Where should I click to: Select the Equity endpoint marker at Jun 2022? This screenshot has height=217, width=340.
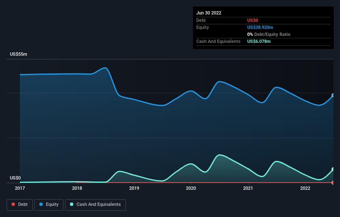[x=333, y=95]
